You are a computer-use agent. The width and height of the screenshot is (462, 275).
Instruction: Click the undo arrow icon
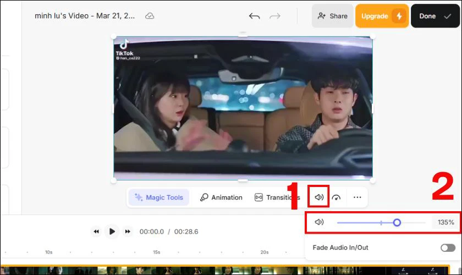click(x=254, y=16)
